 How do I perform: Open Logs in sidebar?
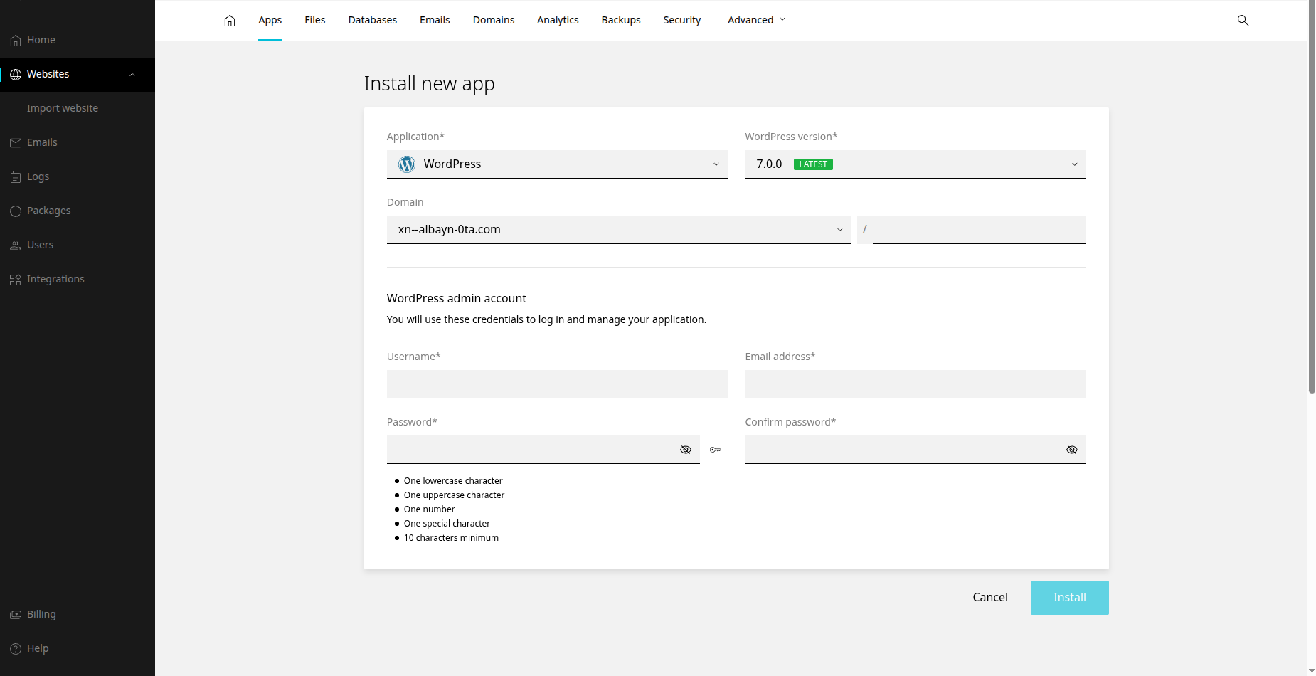pyautogui.click(x=38, y=176)
